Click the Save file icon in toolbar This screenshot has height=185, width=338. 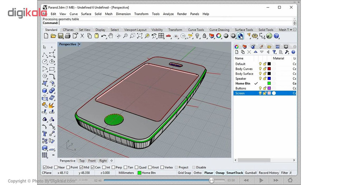click(60, 36)
